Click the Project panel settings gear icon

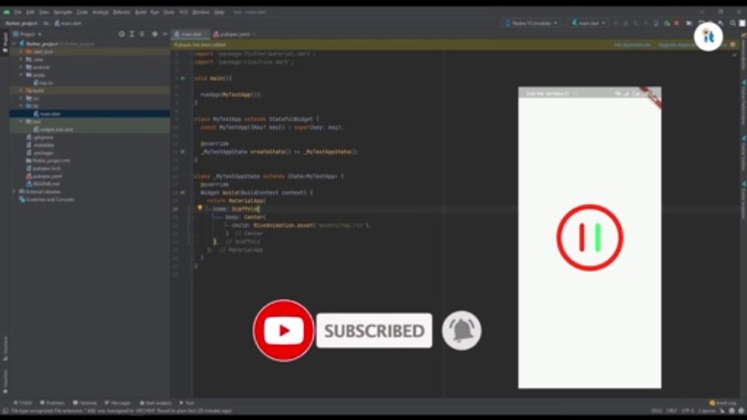(155, 34)
